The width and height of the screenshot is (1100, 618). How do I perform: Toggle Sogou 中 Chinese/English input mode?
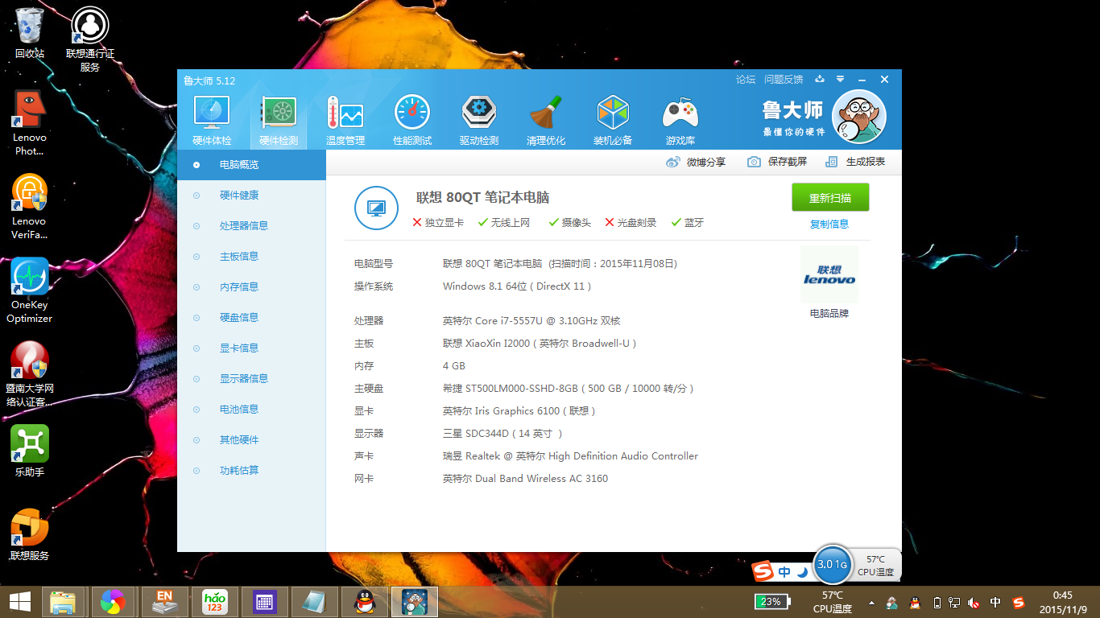pos(784,572)
